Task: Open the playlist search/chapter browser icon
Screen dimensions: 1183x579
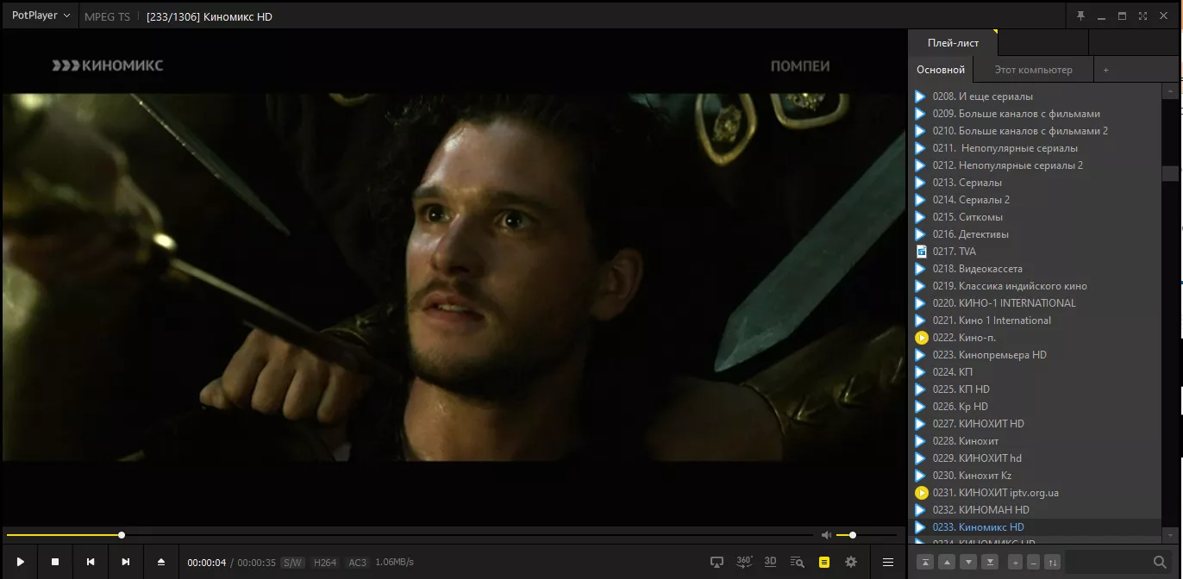Action: click(798, 562)
